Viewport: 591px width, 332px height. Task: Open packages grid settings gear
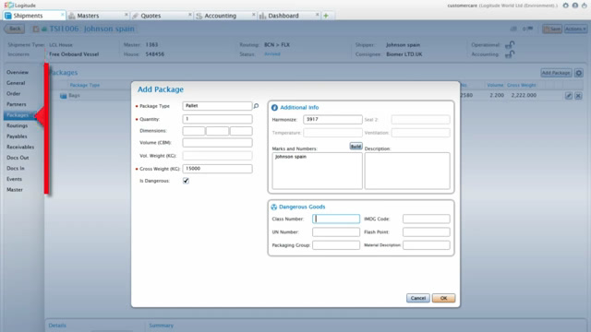pos(579,73)
